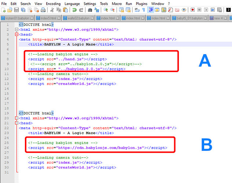Switch to the new 4 tab
Screen dimensions: 232x183
(218, 18)
